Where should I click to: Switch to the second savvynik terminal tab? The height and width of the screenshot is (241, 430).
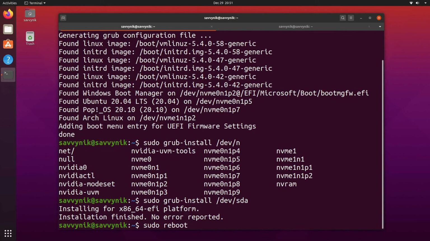[x=295, y=26]
